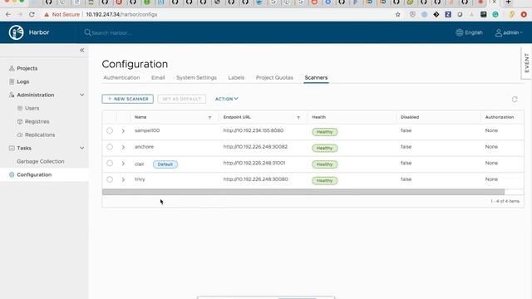Click the Logs sidebar icon
The image size is (532, 299).
tap(12, 81)
